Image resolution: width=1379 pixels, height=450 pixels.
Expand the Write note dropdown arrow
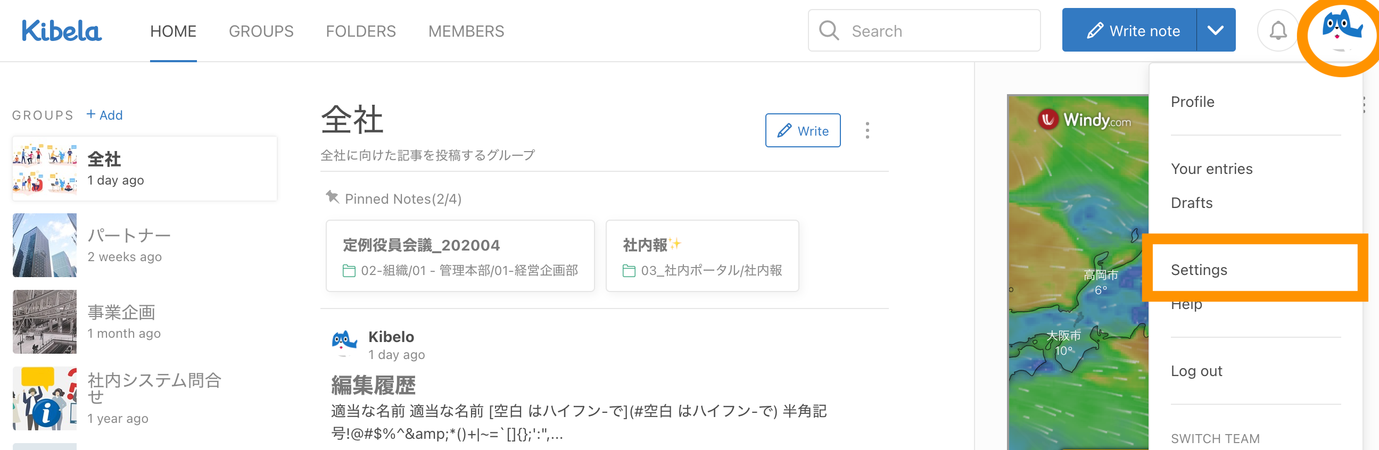1215,31
